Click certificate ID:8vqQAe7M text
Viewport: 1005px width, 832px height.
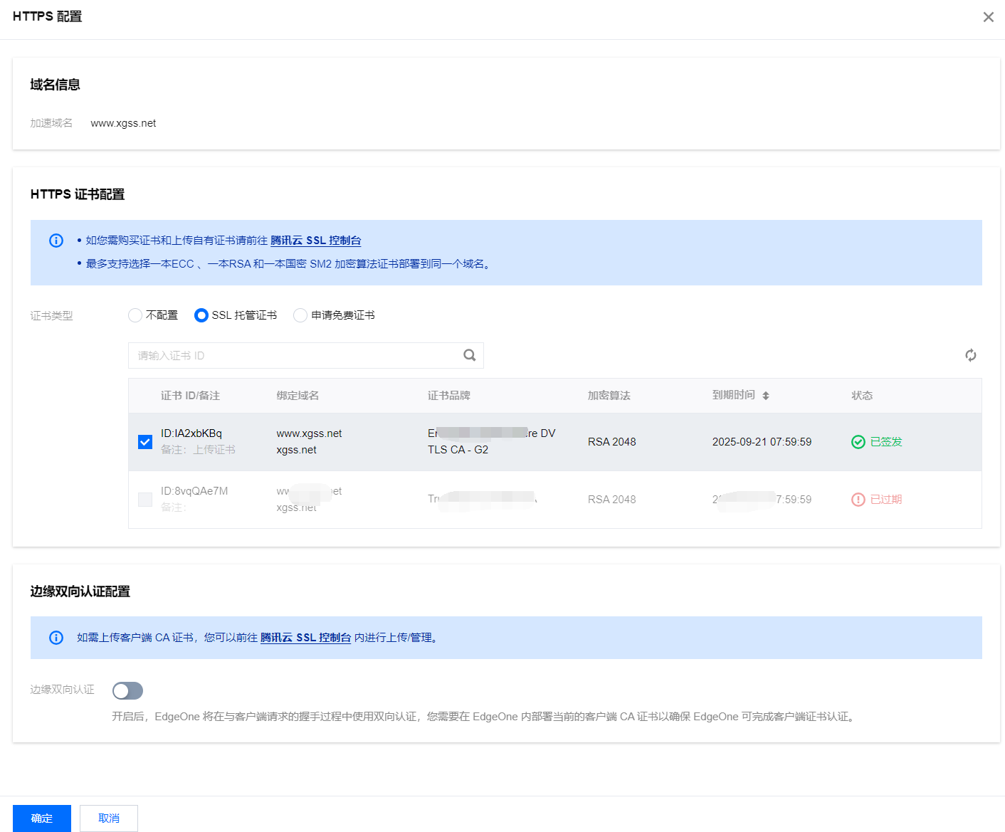point(194,491)
